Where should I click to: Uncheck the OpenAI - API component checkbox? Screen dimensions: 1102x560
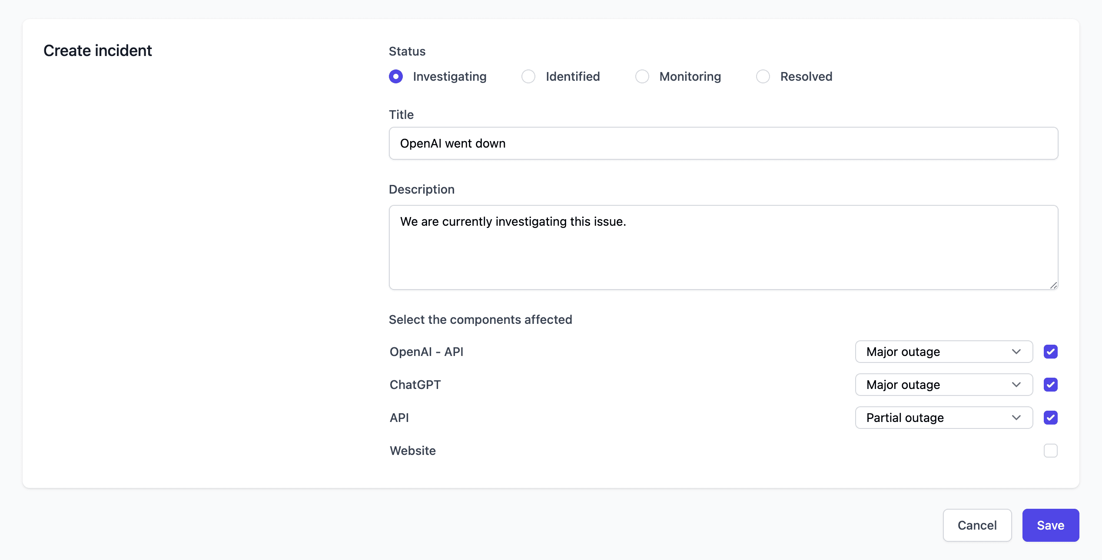tap(1051, 352)
